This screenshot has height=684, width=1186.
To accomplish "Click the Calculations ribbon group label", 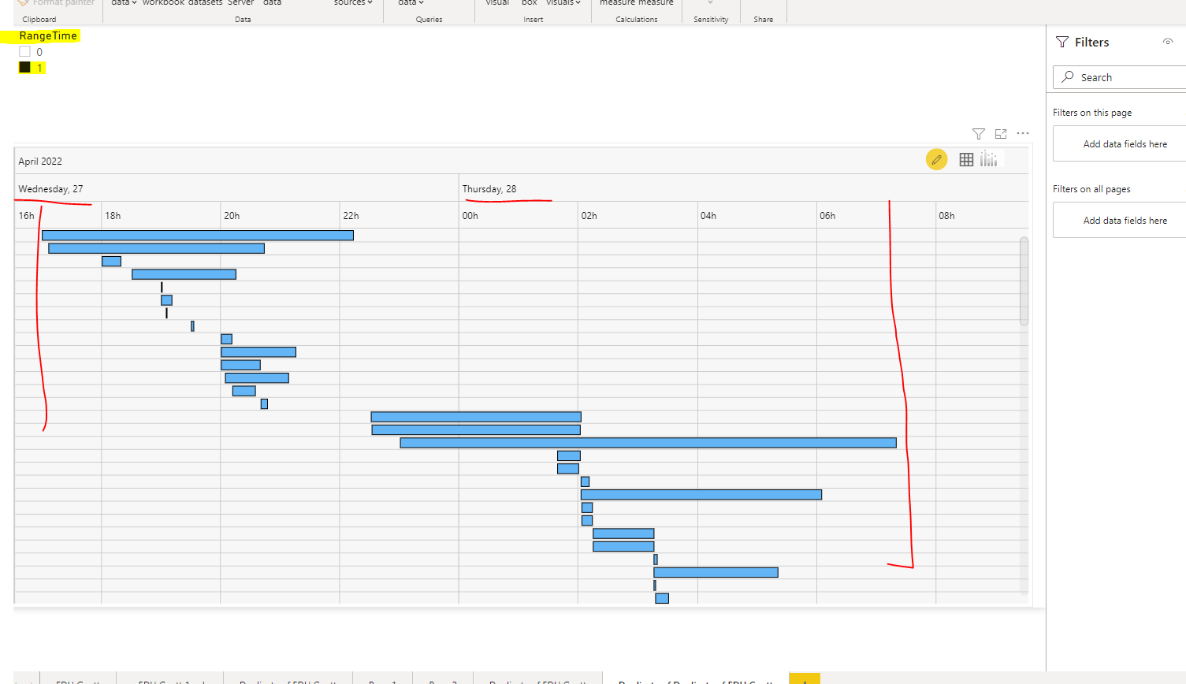I will pos(637,19).
